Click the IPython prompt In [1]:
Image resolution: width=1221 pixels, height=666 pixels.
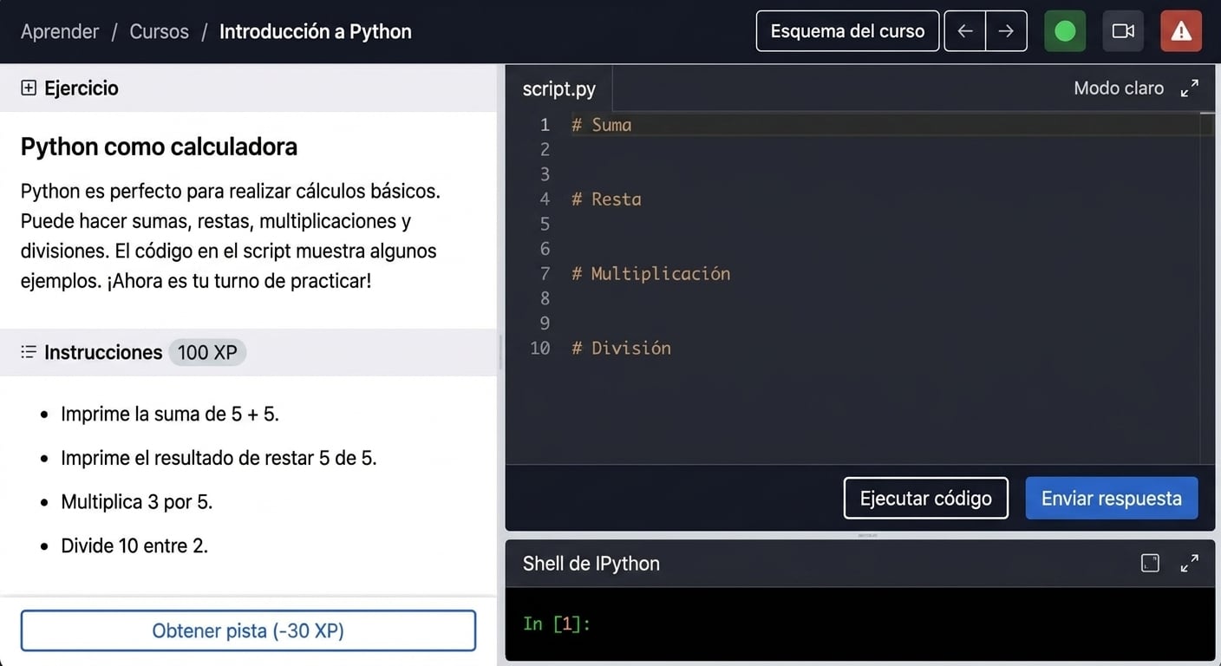coord(557,624)
